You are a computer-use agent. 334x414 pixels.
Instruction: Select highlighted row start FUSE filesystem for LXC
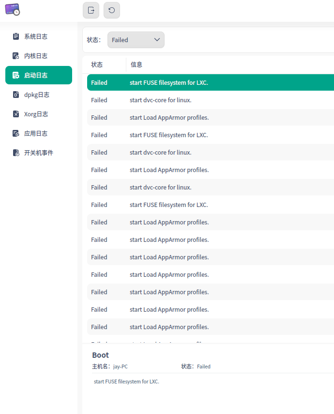coord(211,82)
